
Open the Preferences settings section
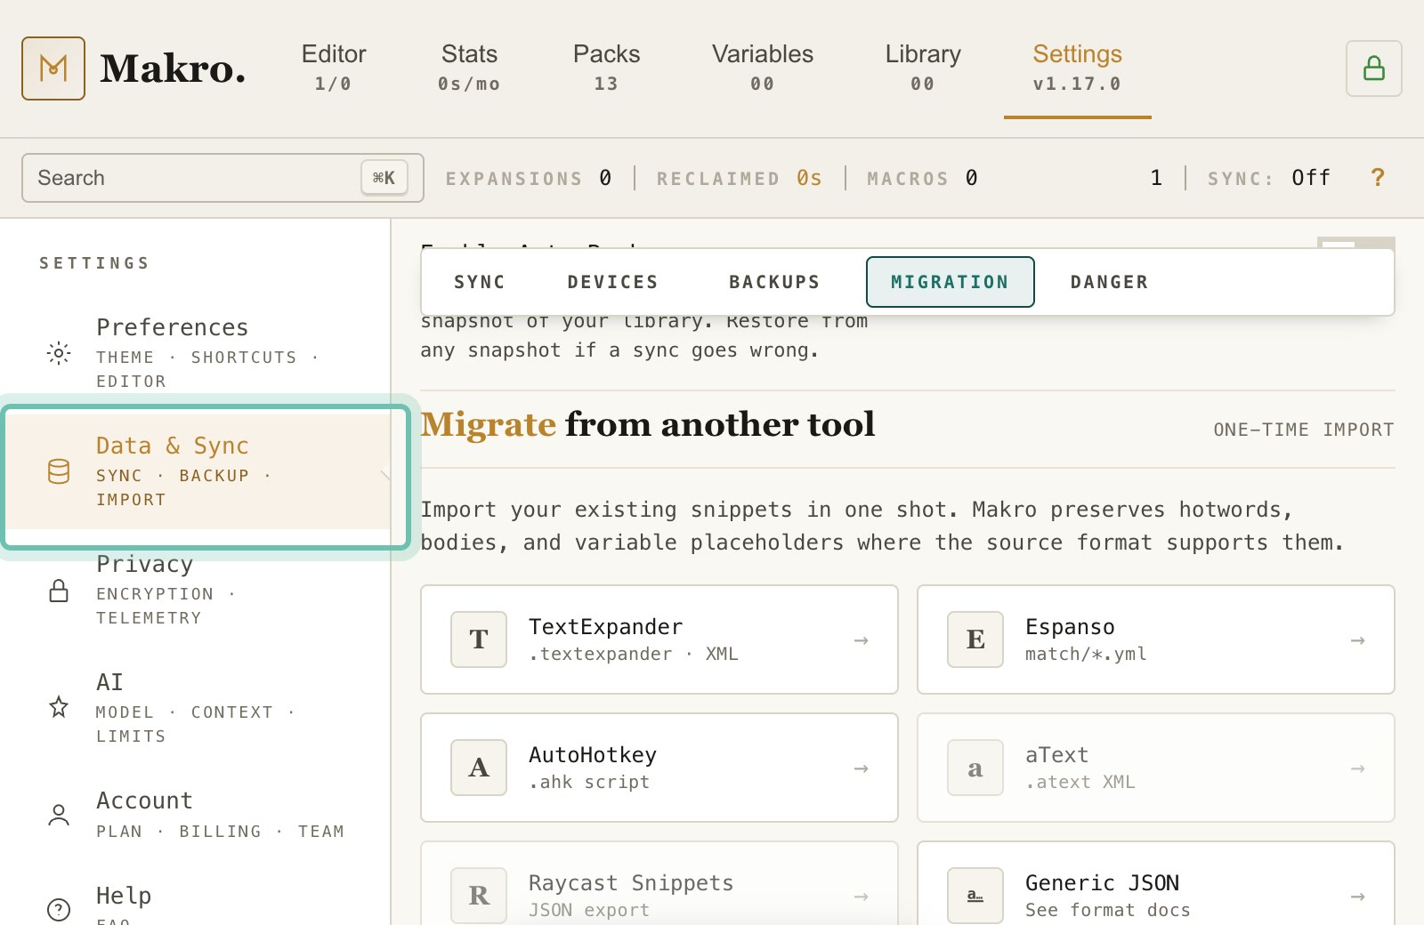tap(196, 353)
